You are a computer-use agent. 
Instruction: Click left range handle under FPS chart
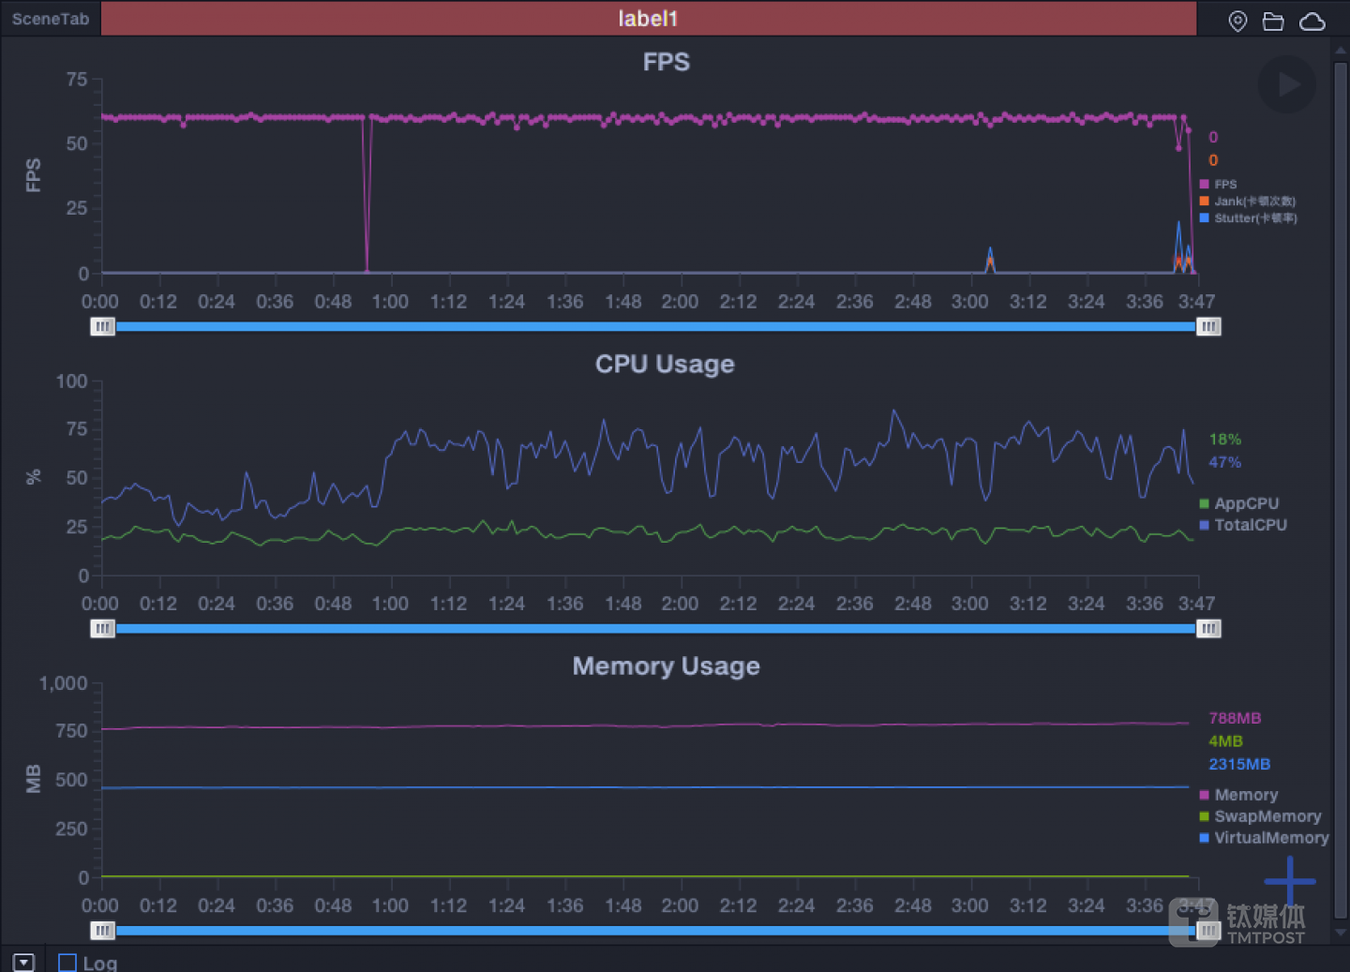[102, 326]
